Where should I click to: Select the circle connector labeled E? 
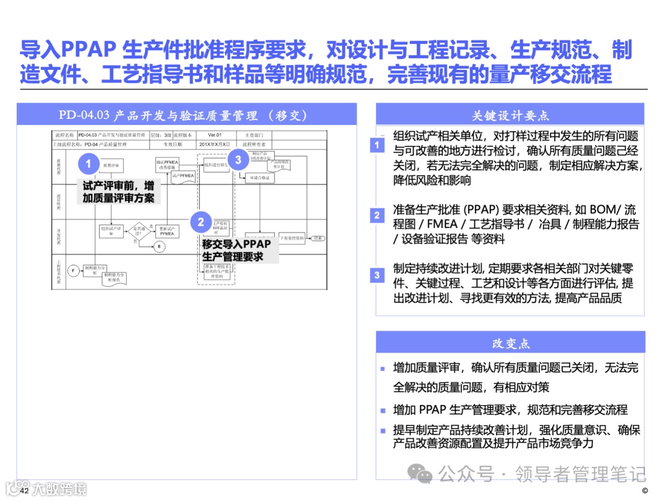point(160,246)
